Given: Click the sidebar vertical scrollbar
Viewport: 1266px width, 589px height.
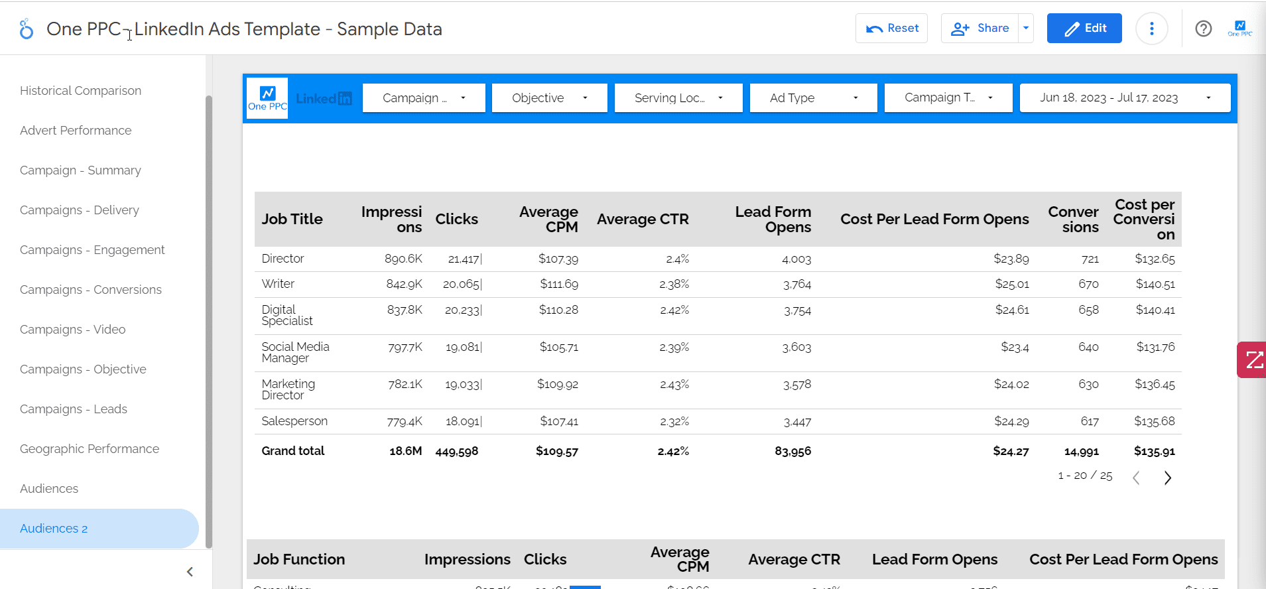Looking at the screenshot, I should pos(209,322).
